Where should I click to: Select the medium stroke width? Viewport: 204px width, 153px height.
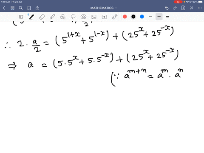pos(159,17)
